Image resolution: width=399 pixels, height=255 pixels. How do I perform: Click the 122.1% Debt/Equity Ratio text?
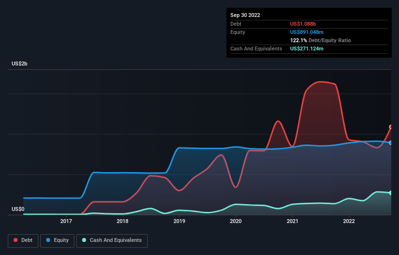point(320,40)
